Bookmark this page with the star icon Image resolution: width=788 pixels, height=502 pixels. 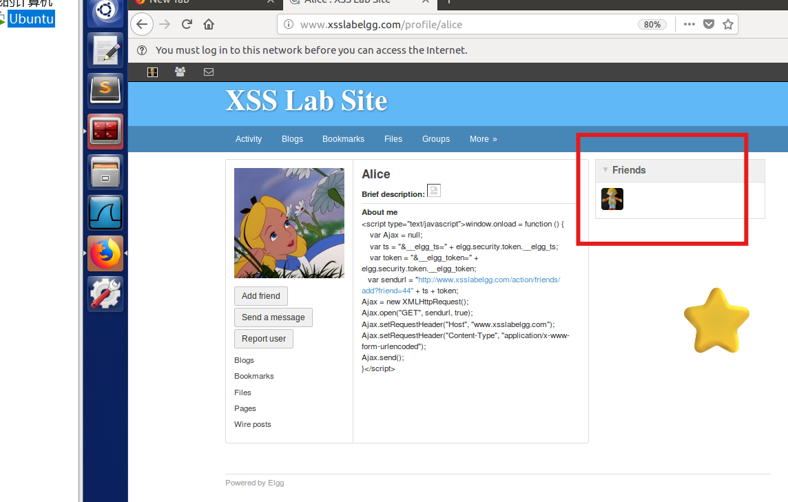click(727, 24)
